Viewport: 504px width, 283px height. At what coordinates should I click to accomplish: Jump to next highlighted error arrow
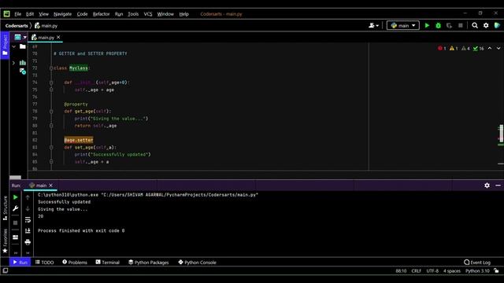click(x=498, y=49)
